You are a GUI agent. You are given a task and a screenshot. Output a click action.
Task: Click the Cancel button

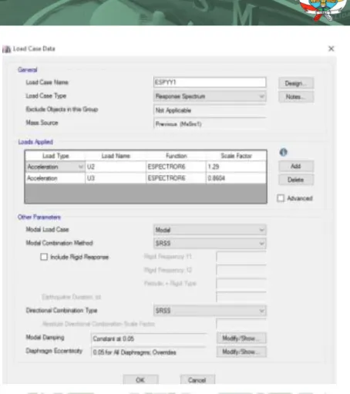(197, 380)
